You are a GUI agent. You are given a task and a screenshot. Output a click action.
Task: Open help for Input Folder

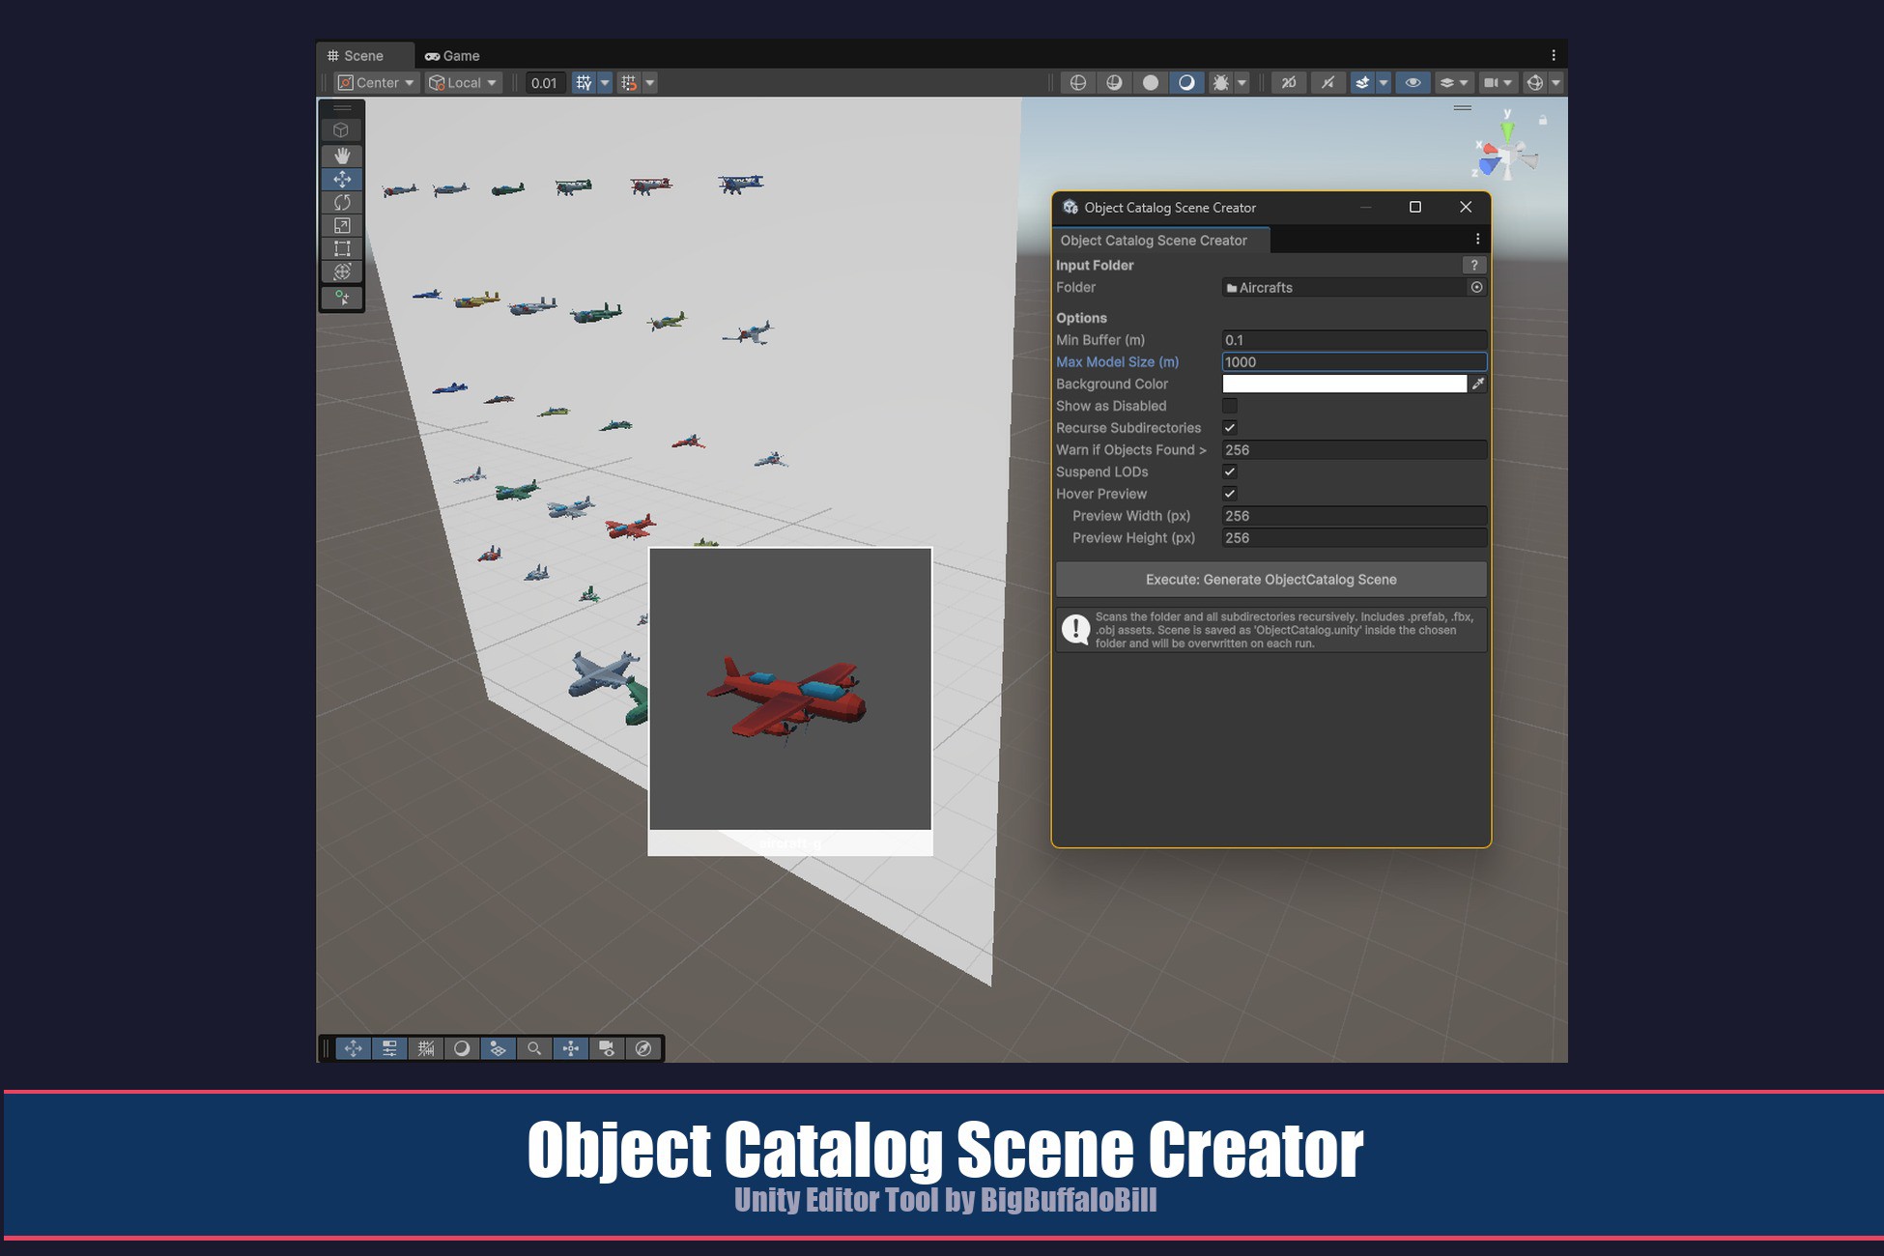tap(1474, 266)
